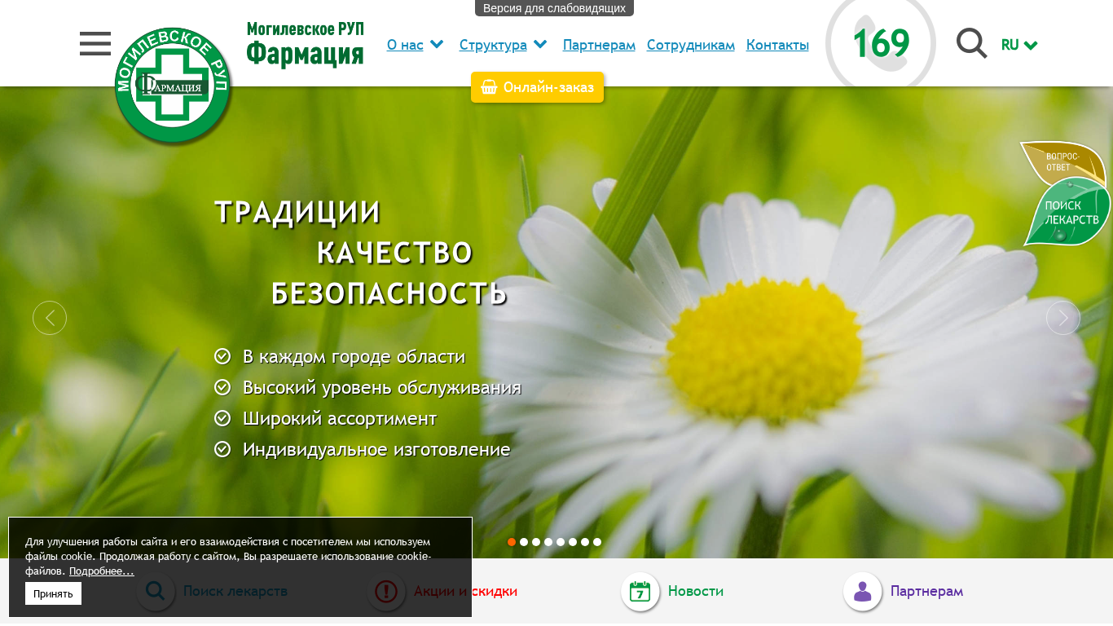The width and height of the screenshot is (1113, 626).
Task: Click the 169 phone number circle
Action: (x=881, y=43)
